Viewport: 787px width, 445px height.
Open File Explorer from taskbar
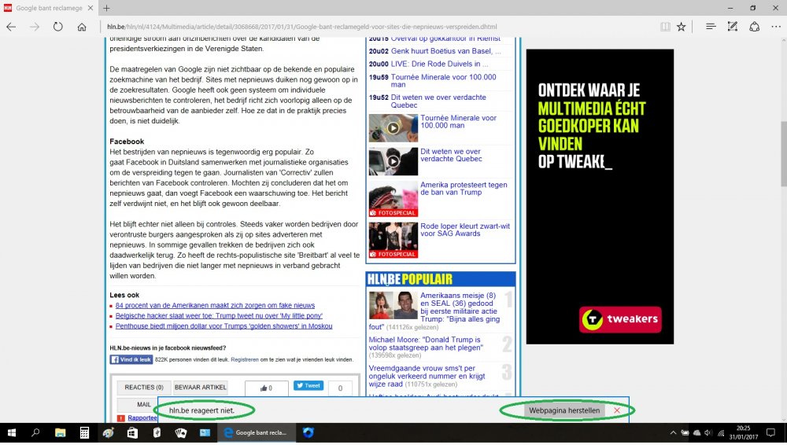pyautogui.click(x=60, y=433)
